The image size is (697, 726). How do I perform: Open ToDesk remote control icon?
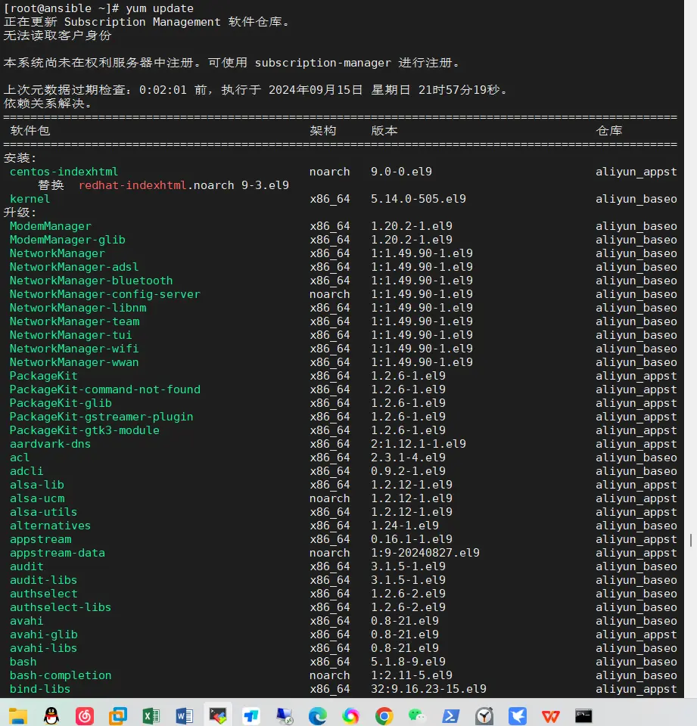point(251,715)
